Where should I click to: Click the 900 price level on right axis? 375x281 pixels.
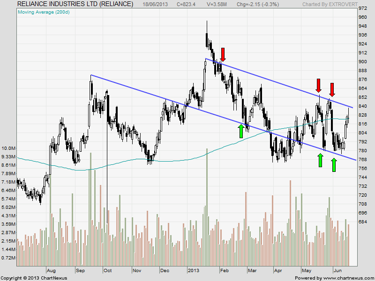362,62
